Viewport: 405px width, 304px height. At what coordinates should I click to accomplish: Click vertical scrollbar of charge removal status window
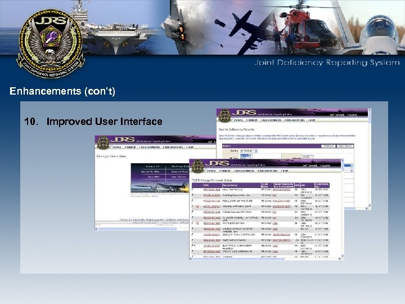(x=343, y=208)
